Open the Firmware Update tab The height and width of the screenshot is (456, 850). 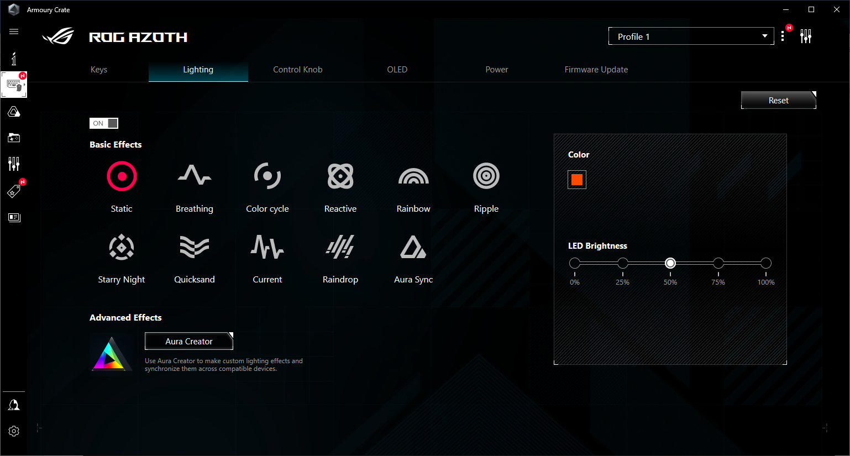596,70
